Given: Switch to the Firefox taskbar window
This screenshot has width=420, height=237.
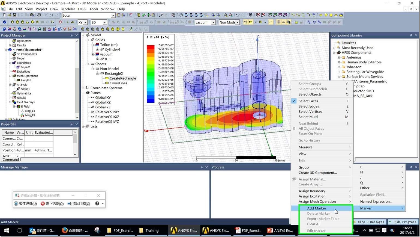Looking at the screenshot, I should tap(75, 230).
